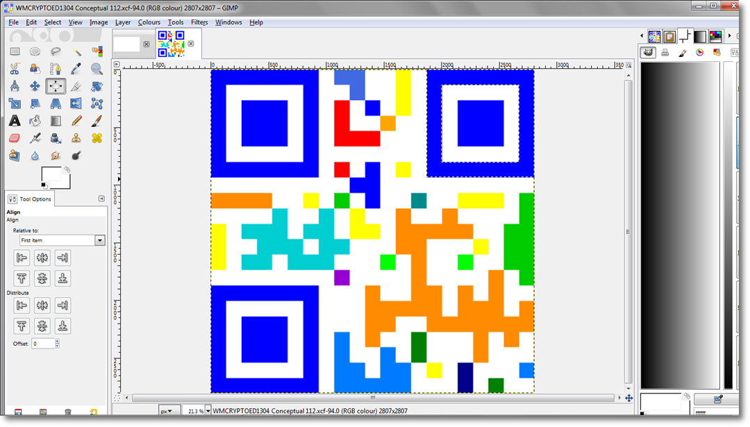This screenshot has width=750, height=427.
Task: Align left edge of target
Action: pos(22,258)
